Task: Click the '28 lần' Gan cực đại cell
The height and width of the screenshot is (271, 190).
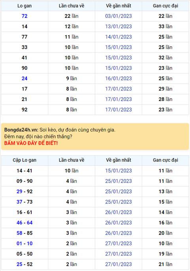Action: click(165, 99)
